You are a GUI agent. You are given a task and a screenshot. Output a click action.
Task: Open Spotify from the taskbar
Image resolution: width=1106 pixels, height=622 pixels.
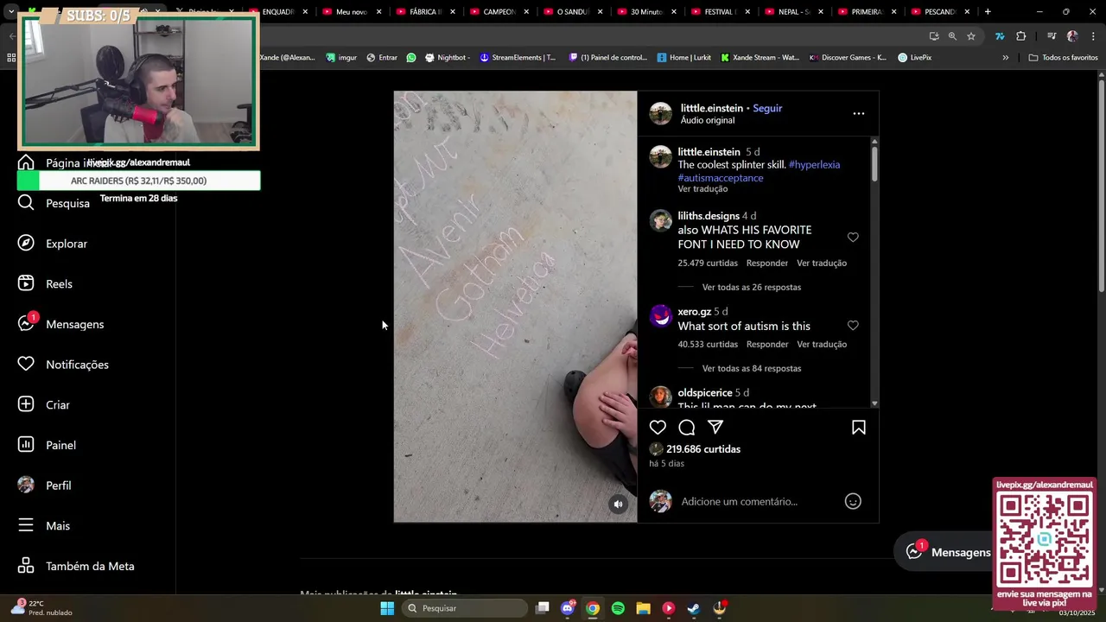(x=618, y=608)
